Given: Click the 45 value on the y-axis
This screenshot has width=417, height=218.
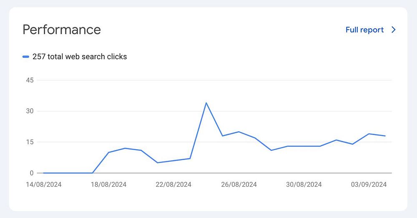Looking at the screenshot, I should 29,80.
